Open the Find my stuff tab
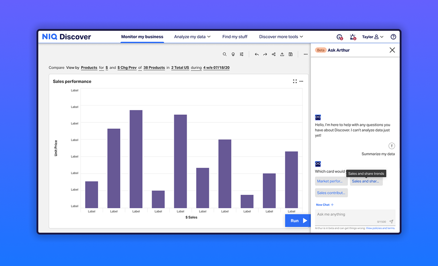 pos(235,37)
